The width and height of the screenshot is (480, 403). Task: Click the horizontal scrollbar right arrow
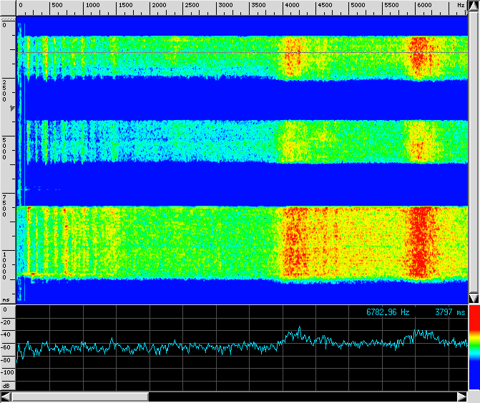[x=461, y=397]
